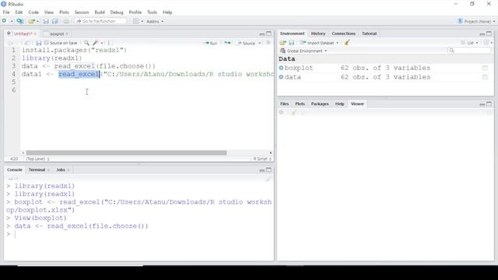Open the List view dropdown
Image resolution: width=498 pixels, height=280 pixels.
tap(470, 43)
